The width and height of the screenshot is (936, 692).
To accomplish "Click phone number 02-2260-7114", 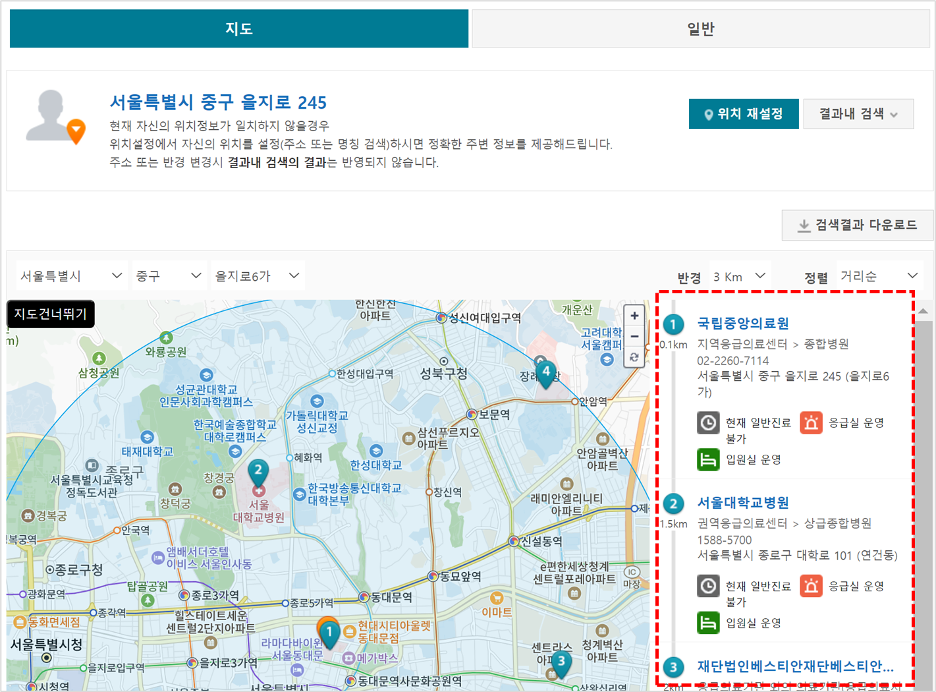I will pyautogui.click(x=733, y=360).
